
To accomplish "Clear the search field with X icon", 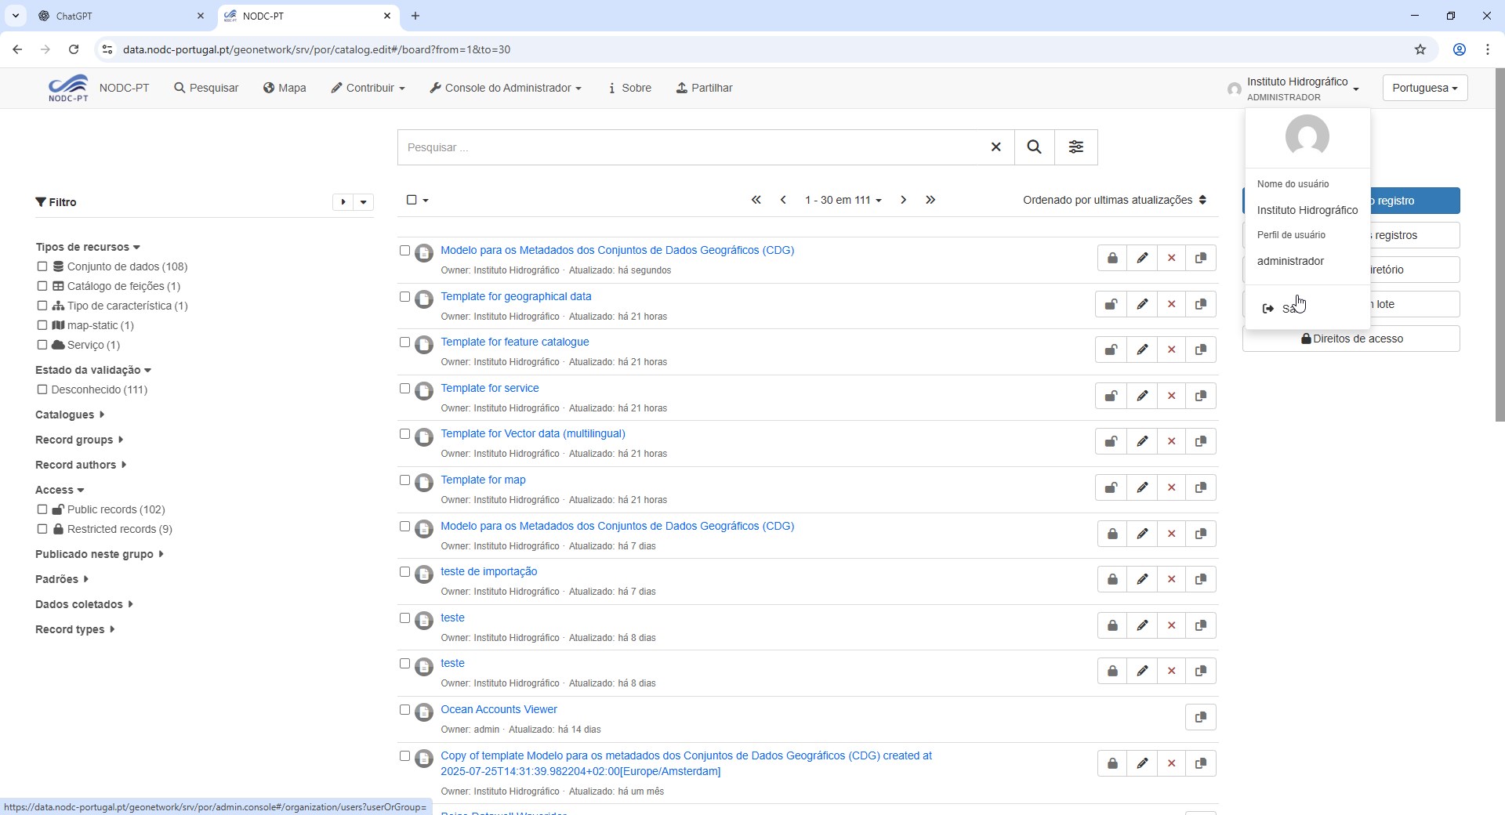I will 995,147.
